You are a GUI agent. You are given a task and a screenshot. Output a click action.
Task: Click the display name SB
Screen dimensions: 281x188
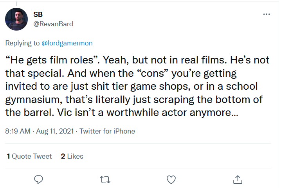pyautogui.click(x=38, y=14)
